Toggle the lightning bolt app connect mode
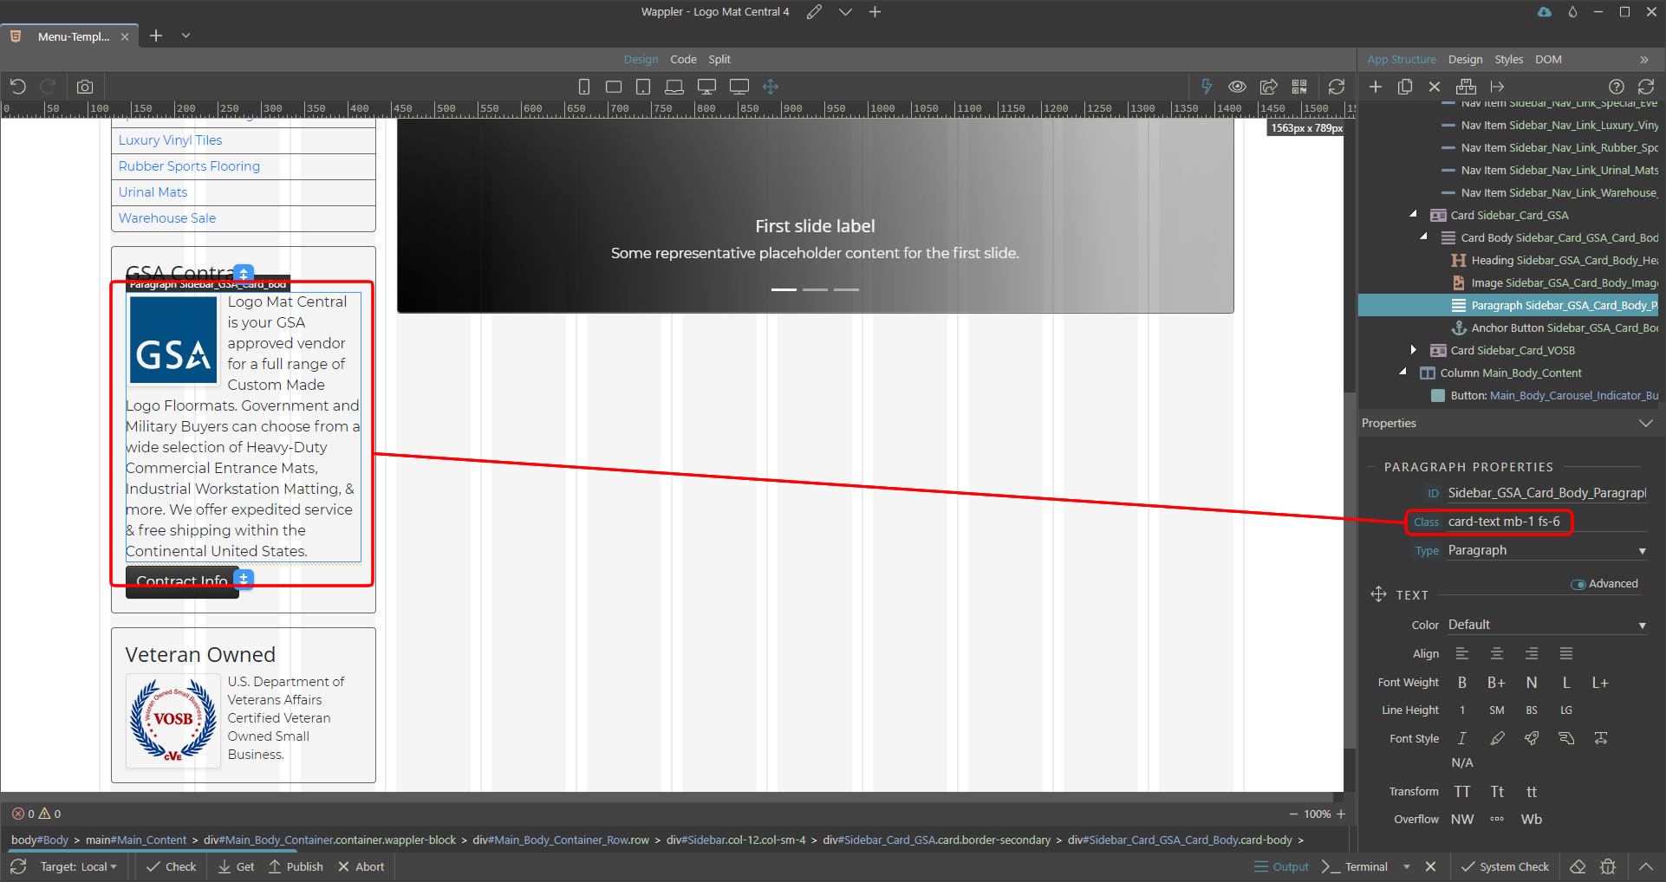This screenshot has width=1666, height=882. [x=1206, y=87]
